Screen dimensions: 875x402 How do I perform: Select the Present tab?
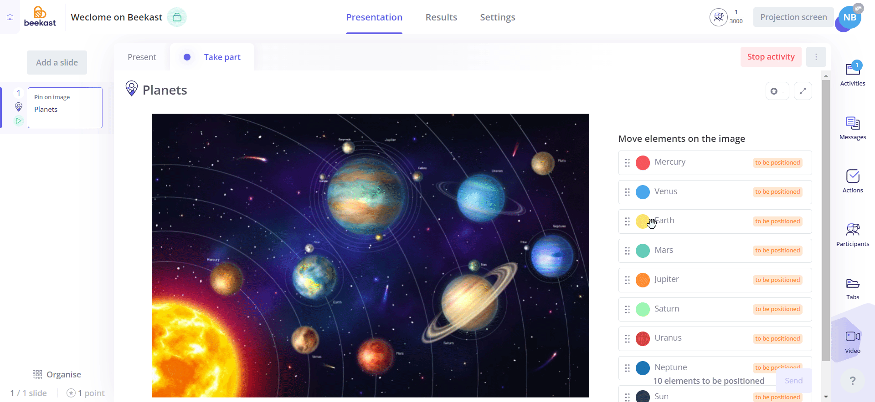(x=142, y=57)
